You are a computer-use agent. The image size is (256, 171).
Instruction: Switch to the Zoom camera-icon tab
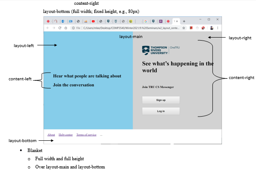(x=71, y=21)
